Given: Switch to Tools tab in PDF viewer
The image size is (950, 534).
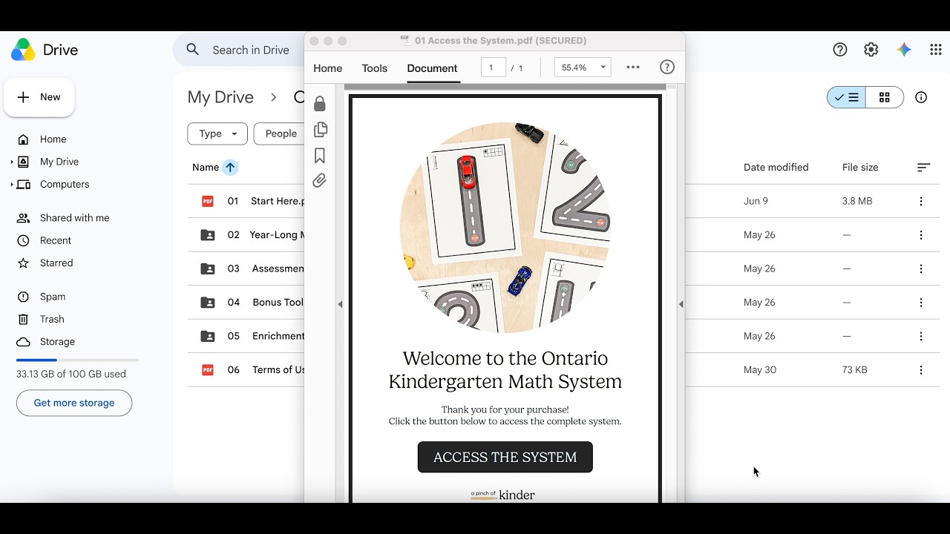Looking at the screenshot, I should tap(375, 68).
